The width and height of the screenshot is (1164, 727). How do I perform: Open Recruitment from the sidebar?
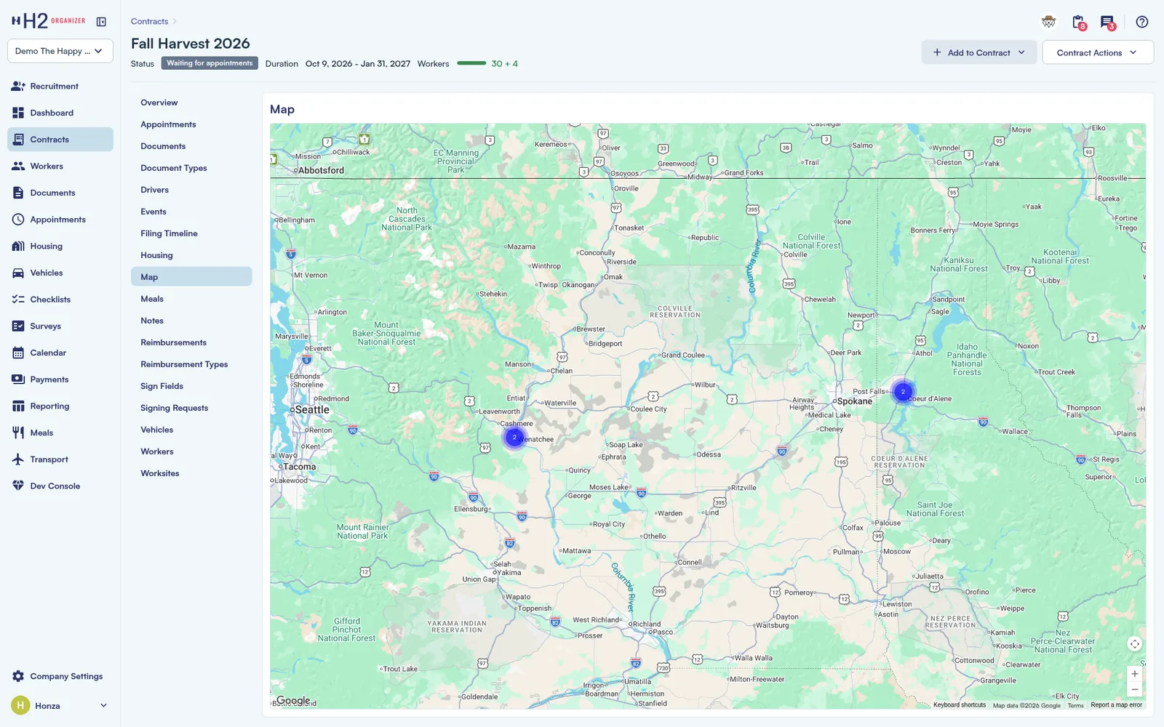click(x=60, y=86)
